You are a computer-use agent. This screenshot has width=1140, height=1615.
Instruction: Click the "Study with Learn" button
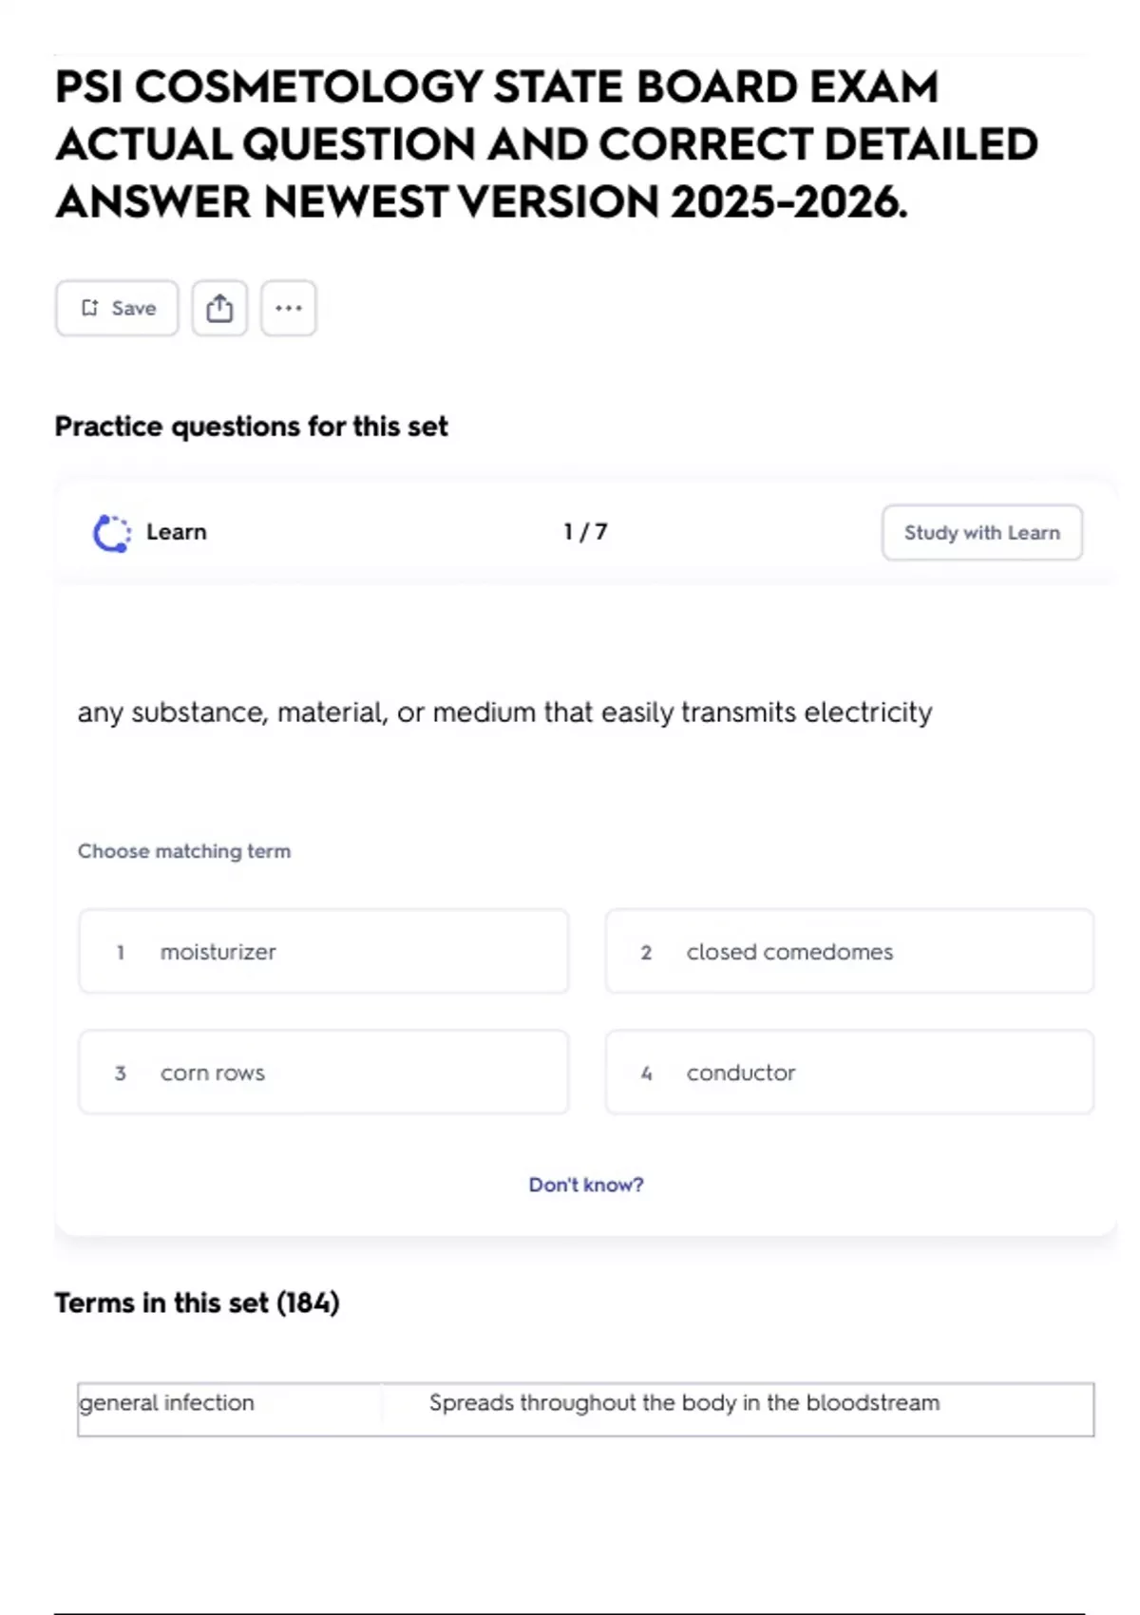tap(981, 533)
